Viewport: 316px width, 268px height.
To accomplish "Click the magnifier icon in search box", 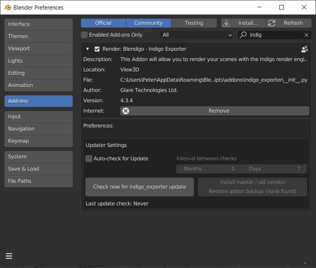I will click(243, 35).
